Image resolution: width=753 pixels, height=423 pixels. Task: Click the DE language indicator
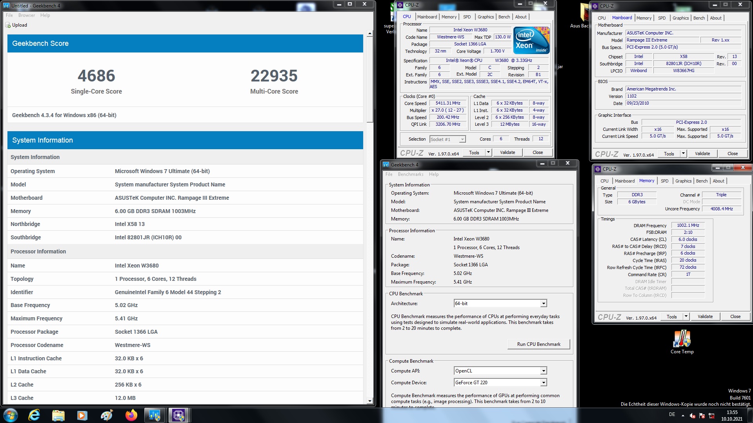[x=672, y=414]
